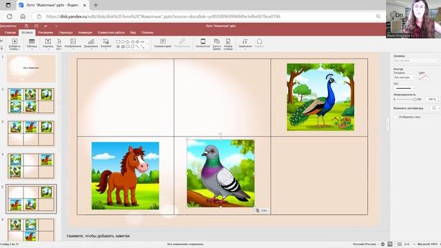This screenshot has height=248, width=441.
Task: Click the save icon in title bar
Action: pyautogui.click(x=26, y=26)
